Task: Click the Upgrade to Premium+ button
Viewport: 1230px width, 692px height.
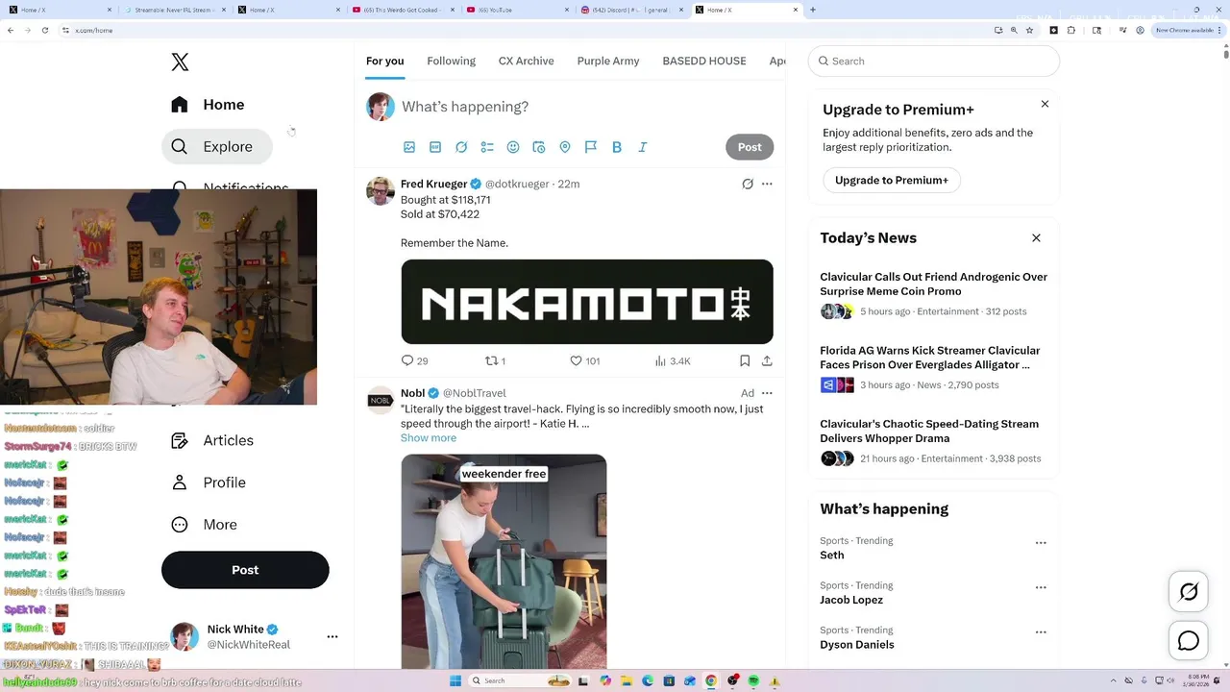Action: (x=891, y=180)
